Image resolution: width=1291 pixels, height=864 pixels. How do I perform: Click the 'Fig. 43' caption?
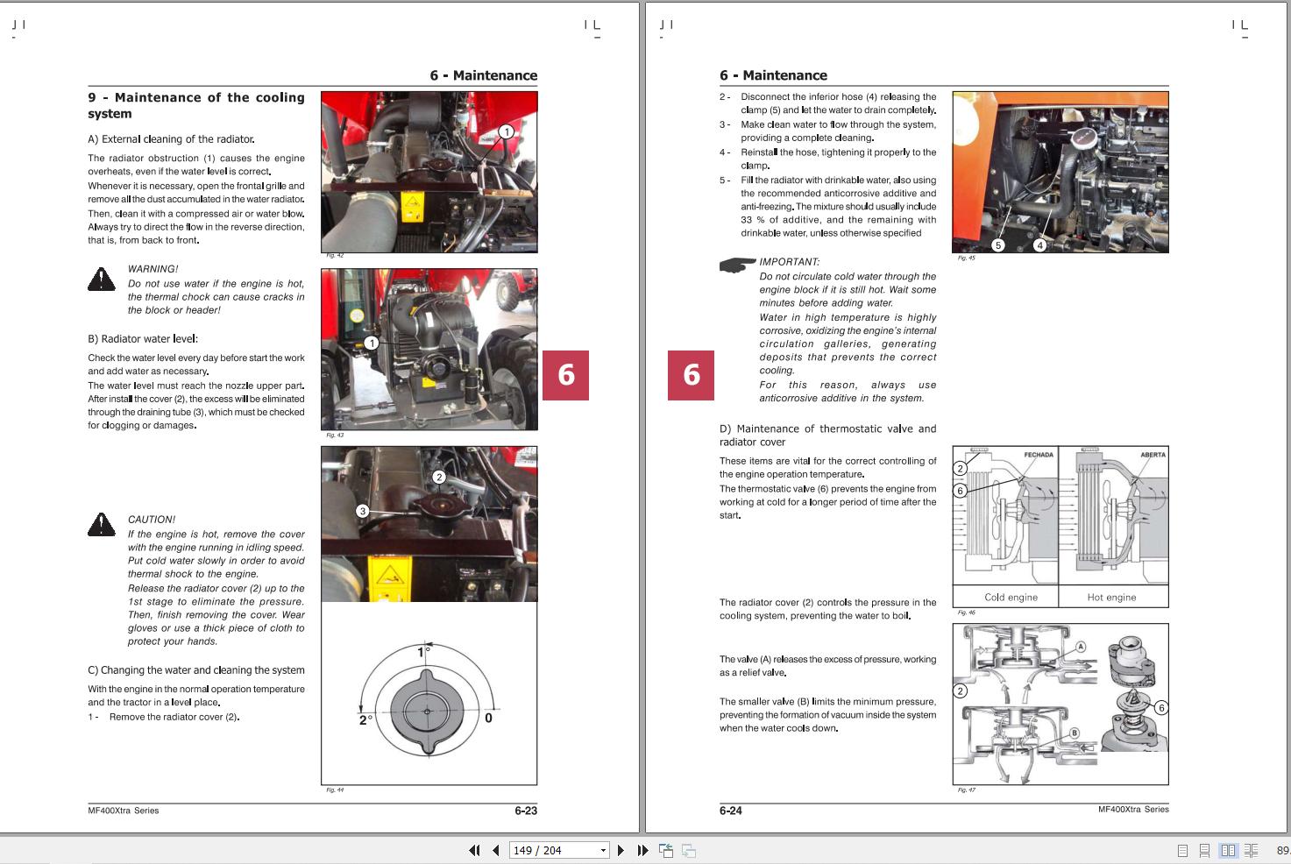[335, 436]
